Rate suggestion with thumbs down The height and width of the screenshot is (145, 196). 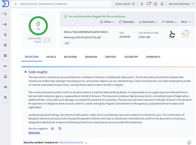[x=60, y=128]
